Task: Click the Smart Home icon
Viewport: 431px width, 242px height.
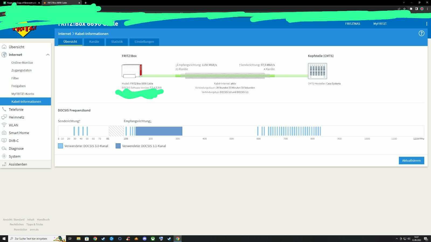Action: tap(4, 133)
